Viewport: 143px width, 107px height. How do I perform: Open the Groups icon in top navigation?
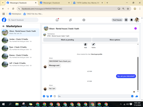point(84,20)
